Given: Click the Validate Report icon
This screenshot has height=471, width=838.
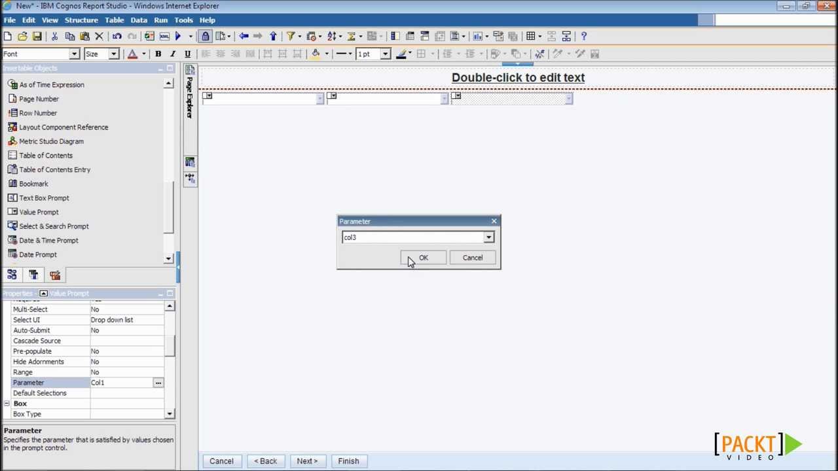Looking at the screenshot, I should pyautogui.click(x=149, y=37).
